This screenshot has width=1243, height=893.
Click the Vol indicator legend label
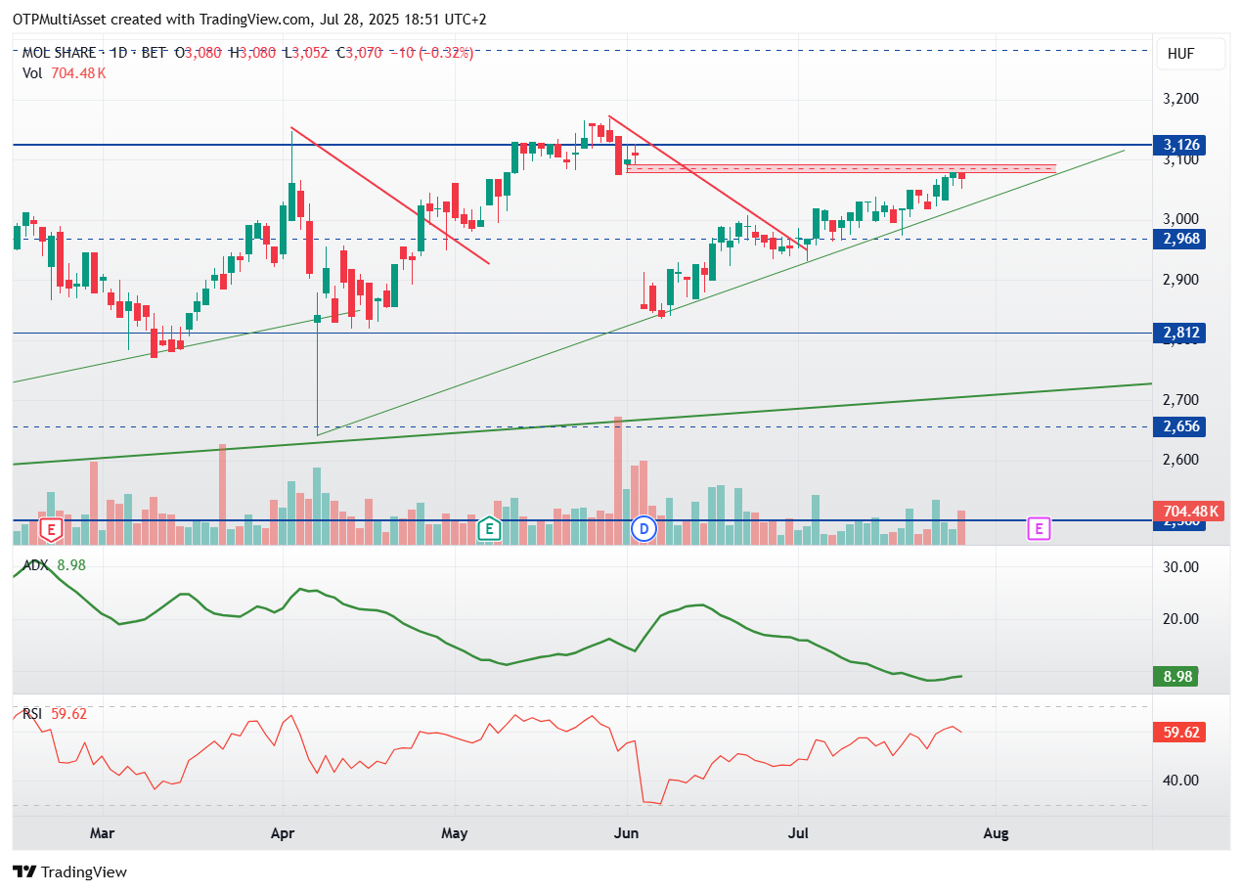(x=33, y=72)
